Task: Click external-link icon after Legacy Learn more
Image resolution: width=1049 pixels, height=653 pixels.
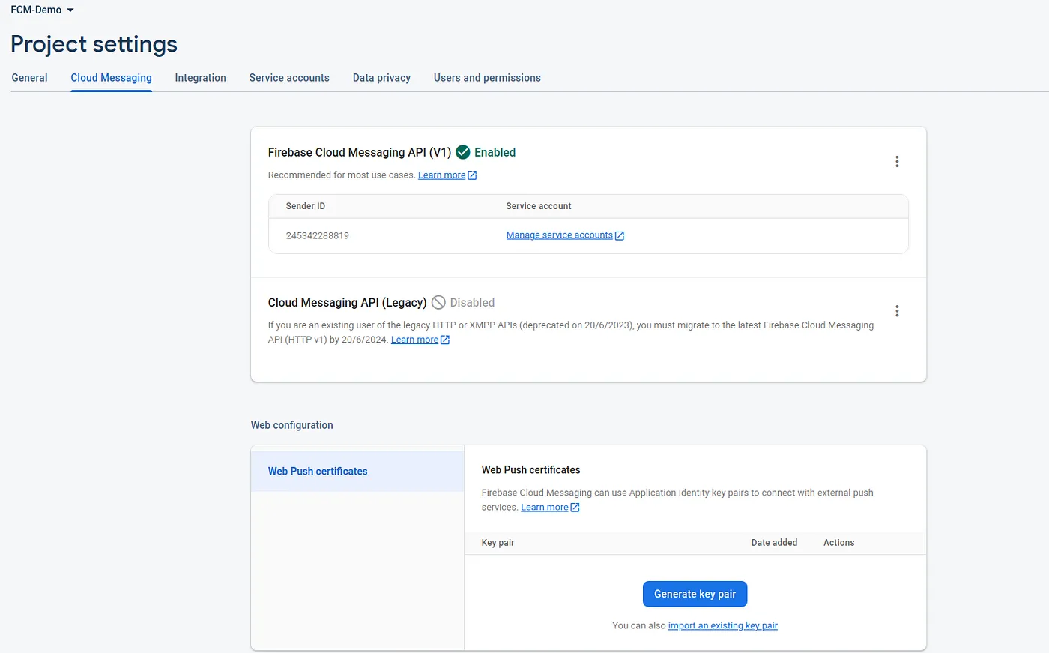Action: point(445,340)
